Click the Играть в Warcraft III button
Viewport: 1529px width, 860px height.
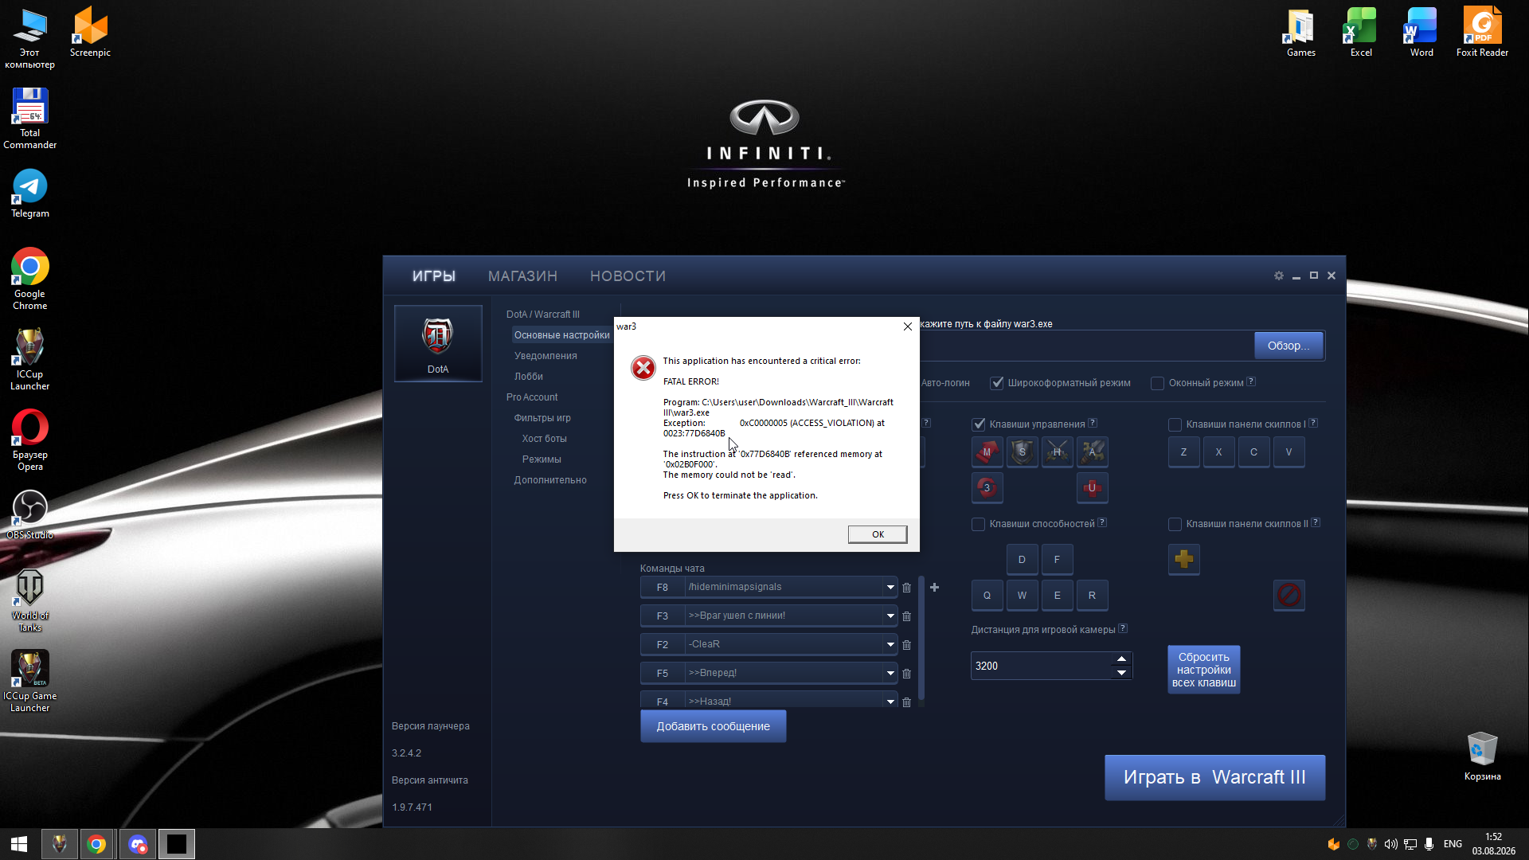[1214, 777]
